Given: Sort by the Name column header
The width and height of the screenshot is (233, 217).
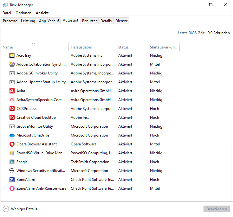Looking at the screenshot, I should tap(35, 46).
